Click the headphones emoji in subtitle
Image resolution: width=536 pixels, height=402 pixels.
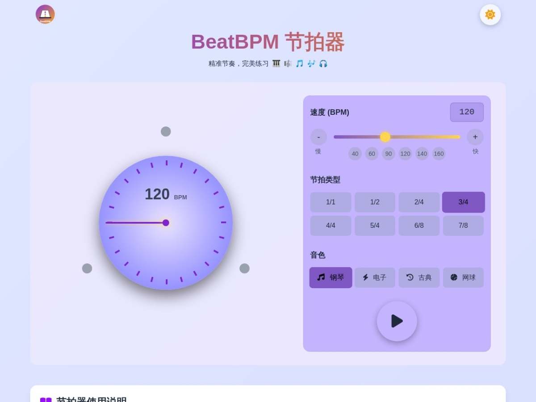pyautogui.click(x=323, y=63)
